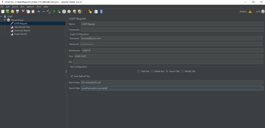
Task: Open the Edit menu
Action: tap(8, 7)
